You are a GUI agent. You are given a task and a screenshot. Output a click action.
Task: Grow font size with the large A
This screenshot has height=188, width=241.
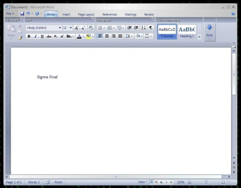click(x=77, y=28)
